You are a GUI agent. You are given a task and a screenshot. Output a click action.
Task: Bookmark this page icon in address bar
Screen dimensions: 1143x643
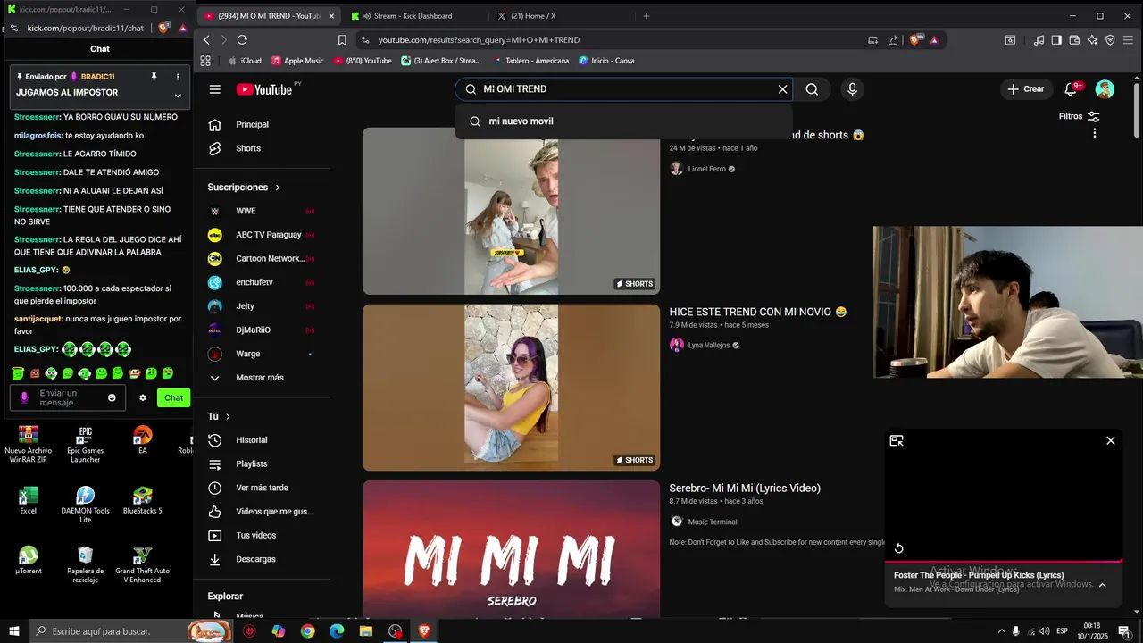[x=342, y=40]
